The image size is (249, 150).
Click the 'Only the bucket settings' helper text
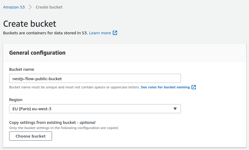coord(64,128)
